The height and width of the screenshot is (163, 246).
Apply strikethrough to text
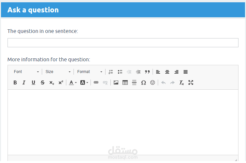click(x=42, y=82)
